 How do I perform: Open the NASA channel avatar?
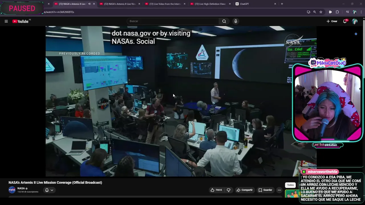pos(12,190)
